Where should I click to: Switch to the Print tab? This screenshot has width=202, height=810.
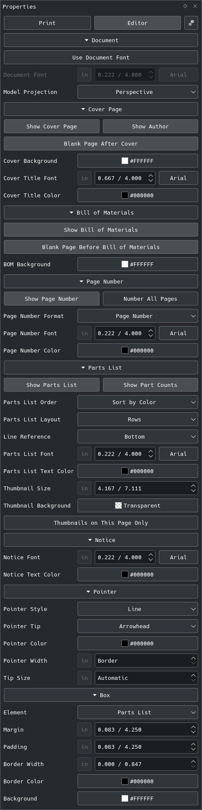(47, 23)
